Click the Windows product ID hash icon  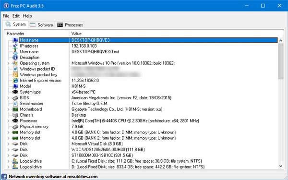(15, 69)
